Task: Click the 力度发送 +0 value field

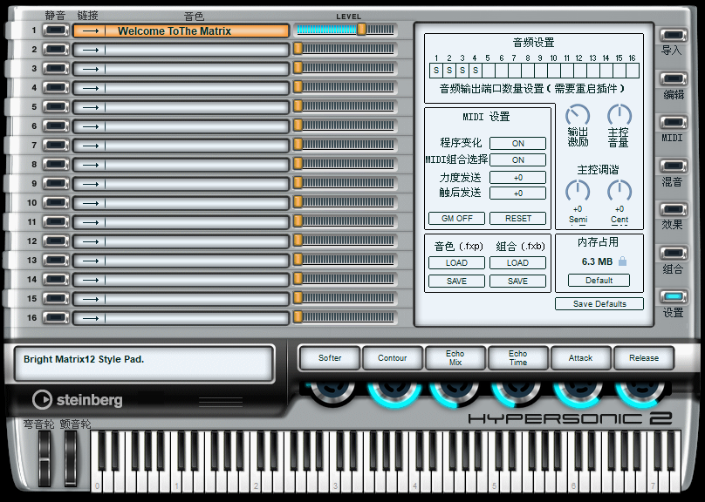Action: tap(517, 178)
